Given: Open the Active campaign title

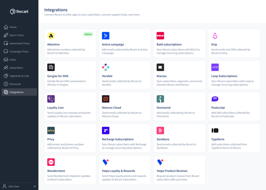Looking at the screenshot, I should [x=113, y=45].
